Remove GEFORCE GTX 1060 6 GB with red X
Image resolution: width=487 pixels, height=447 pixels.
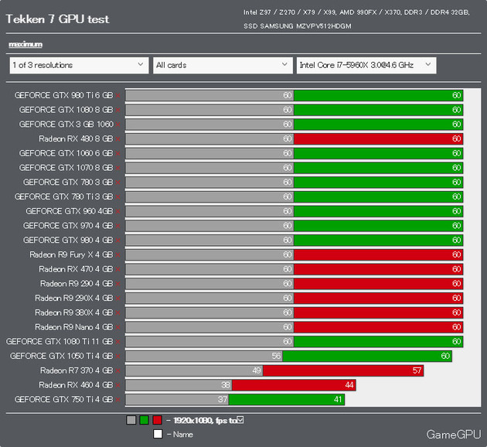click(118, 153)
